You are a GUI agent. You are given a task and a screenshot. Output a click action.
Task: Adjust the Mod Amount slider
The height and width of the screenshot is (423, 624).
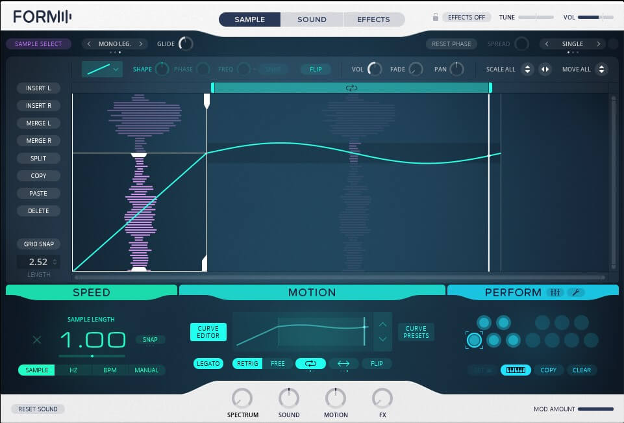(595, 409)
